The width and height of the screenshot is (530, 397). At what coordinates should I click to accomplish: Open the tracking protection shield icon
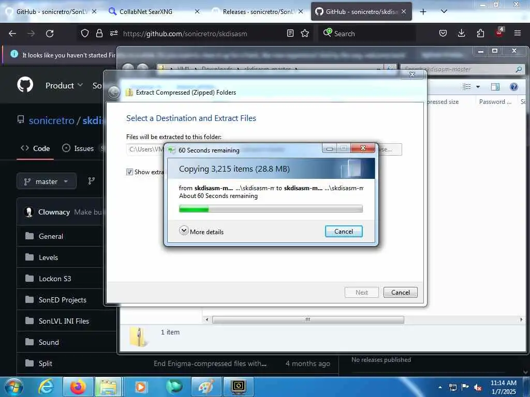click(85, 33)
